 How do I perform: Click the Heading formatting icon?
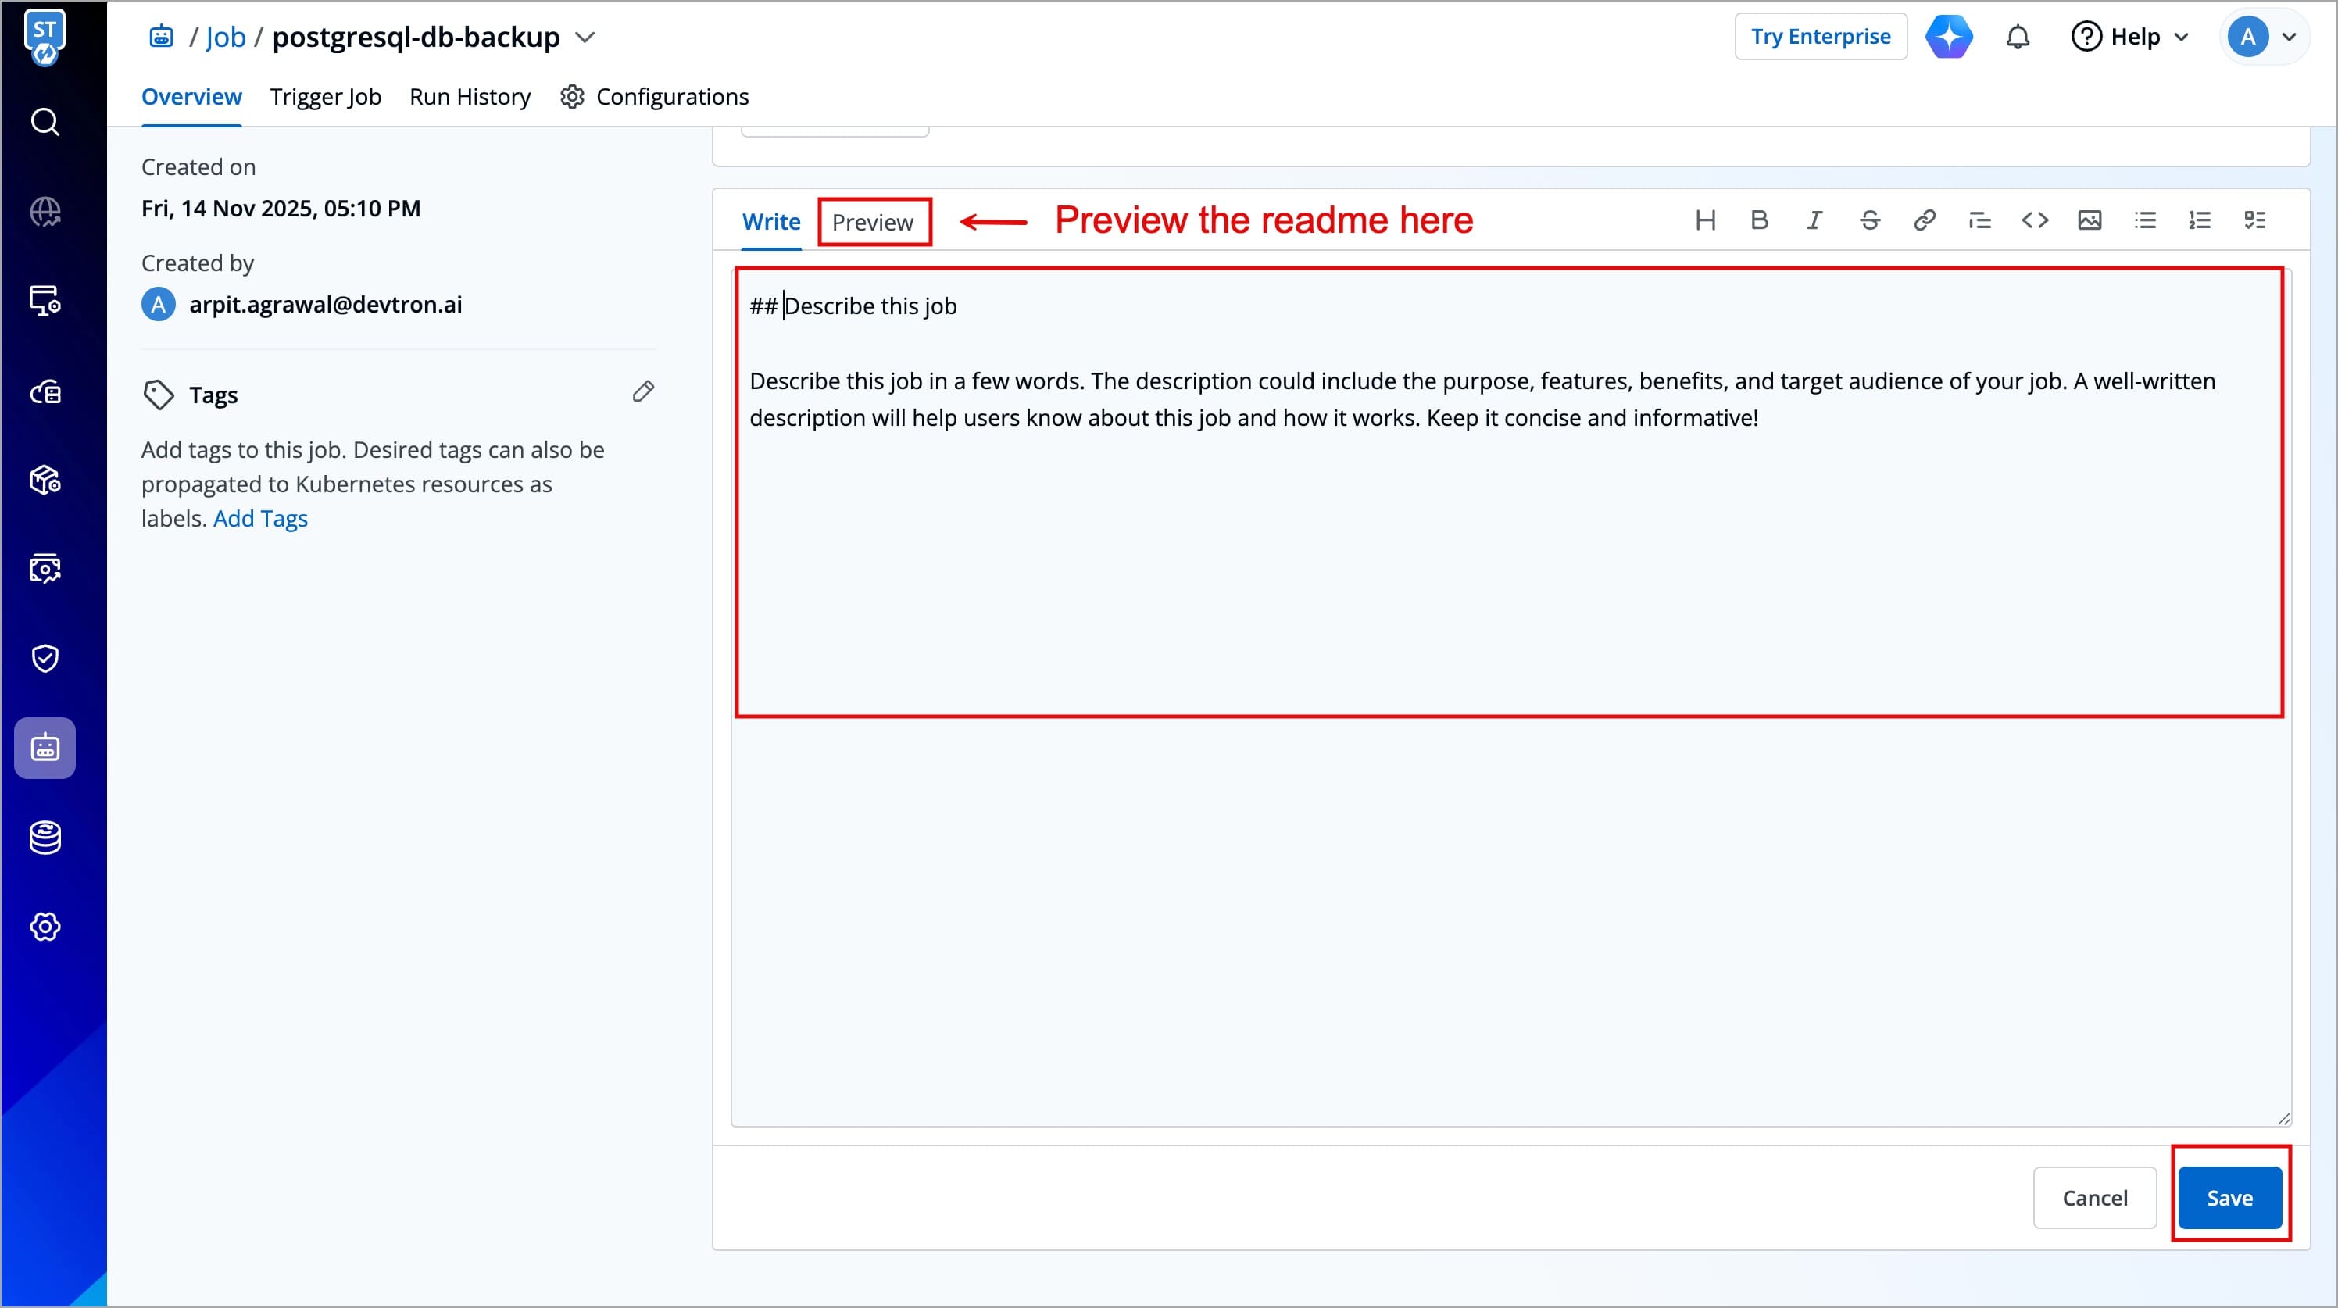click(x=1704, y=220)
